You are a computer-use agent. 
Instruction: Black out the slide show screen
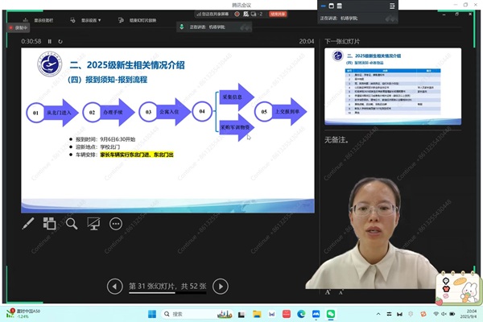[x=93, y=224]
